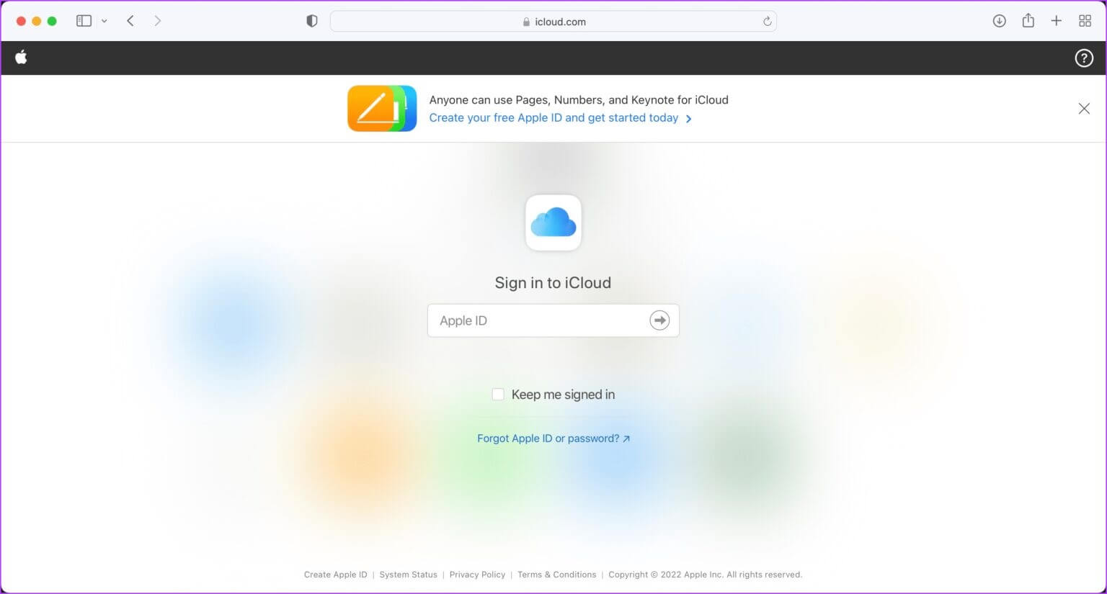Reload page using refresh icon
Viewport: 1107px width, 594px height.
(767, 22)
